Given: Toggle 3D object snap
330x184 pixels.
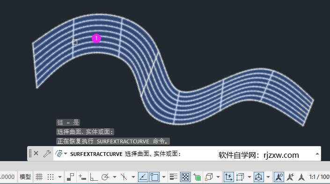Looking at the screenshot, I should click(x=209, y=177).
